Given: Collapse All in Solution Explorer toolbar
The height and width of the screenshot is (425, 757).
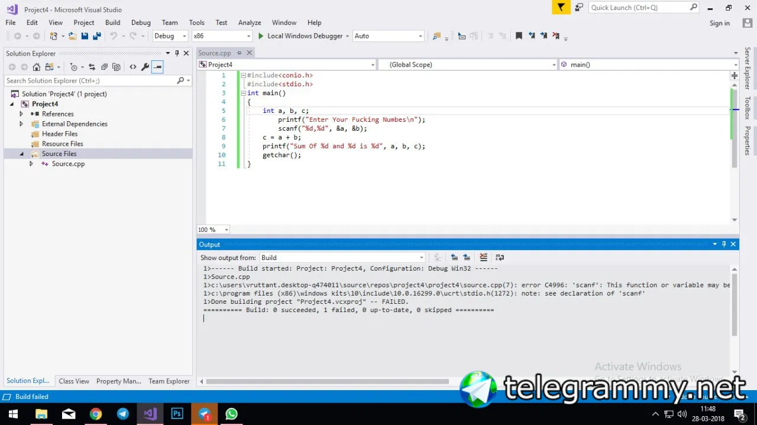Looking at the screenshot, I should click(x=104, y=67).
